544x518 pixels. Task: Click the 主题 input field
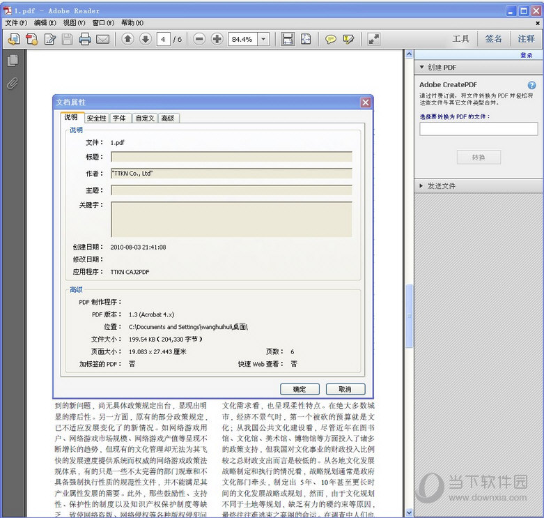(x=232, y=190)
